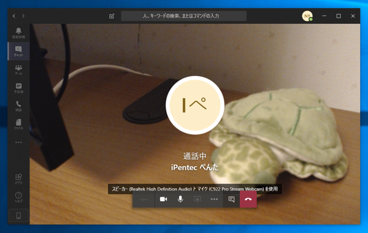The image size is (368, 233).
Task: Start a new chat with compose icon
Action: pyautogui.click(x=112, y=16)
